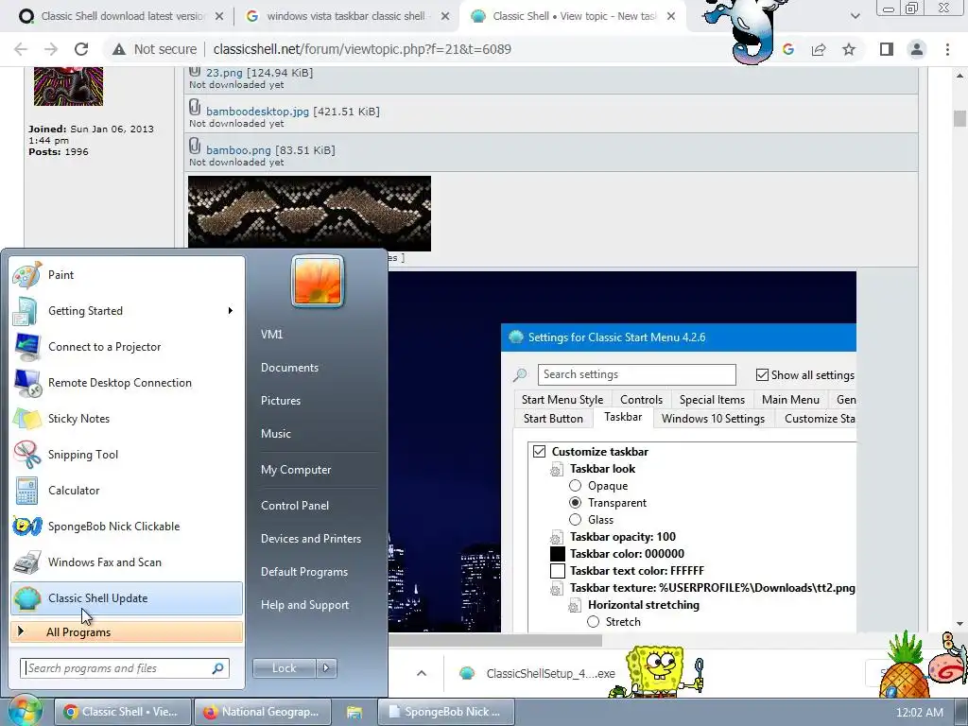968x726 pixels.
Task: Expand All Programs
Action: (x=127, y=632)
